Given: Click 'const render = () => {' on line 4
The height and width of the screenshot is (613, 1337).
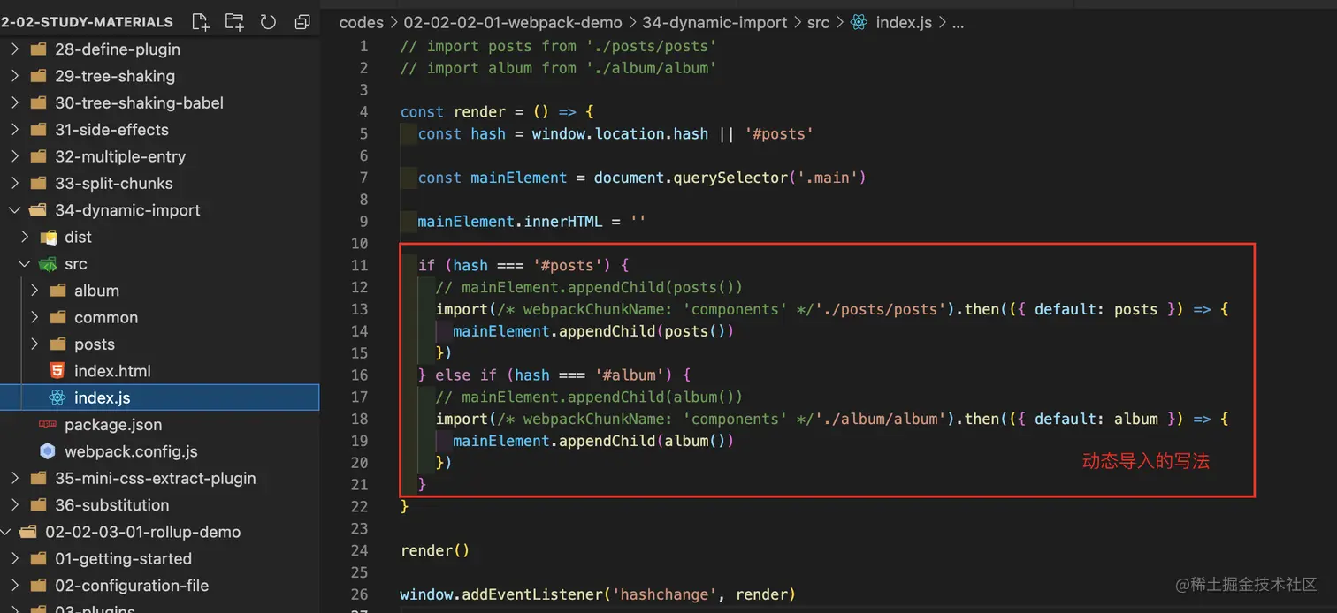Looking at the screenshot, I should pyautogui.click(x=498, y=111).
